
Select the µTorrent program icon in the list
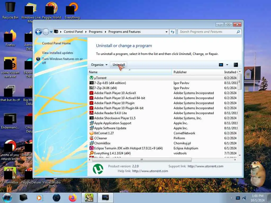pos(91,78)
